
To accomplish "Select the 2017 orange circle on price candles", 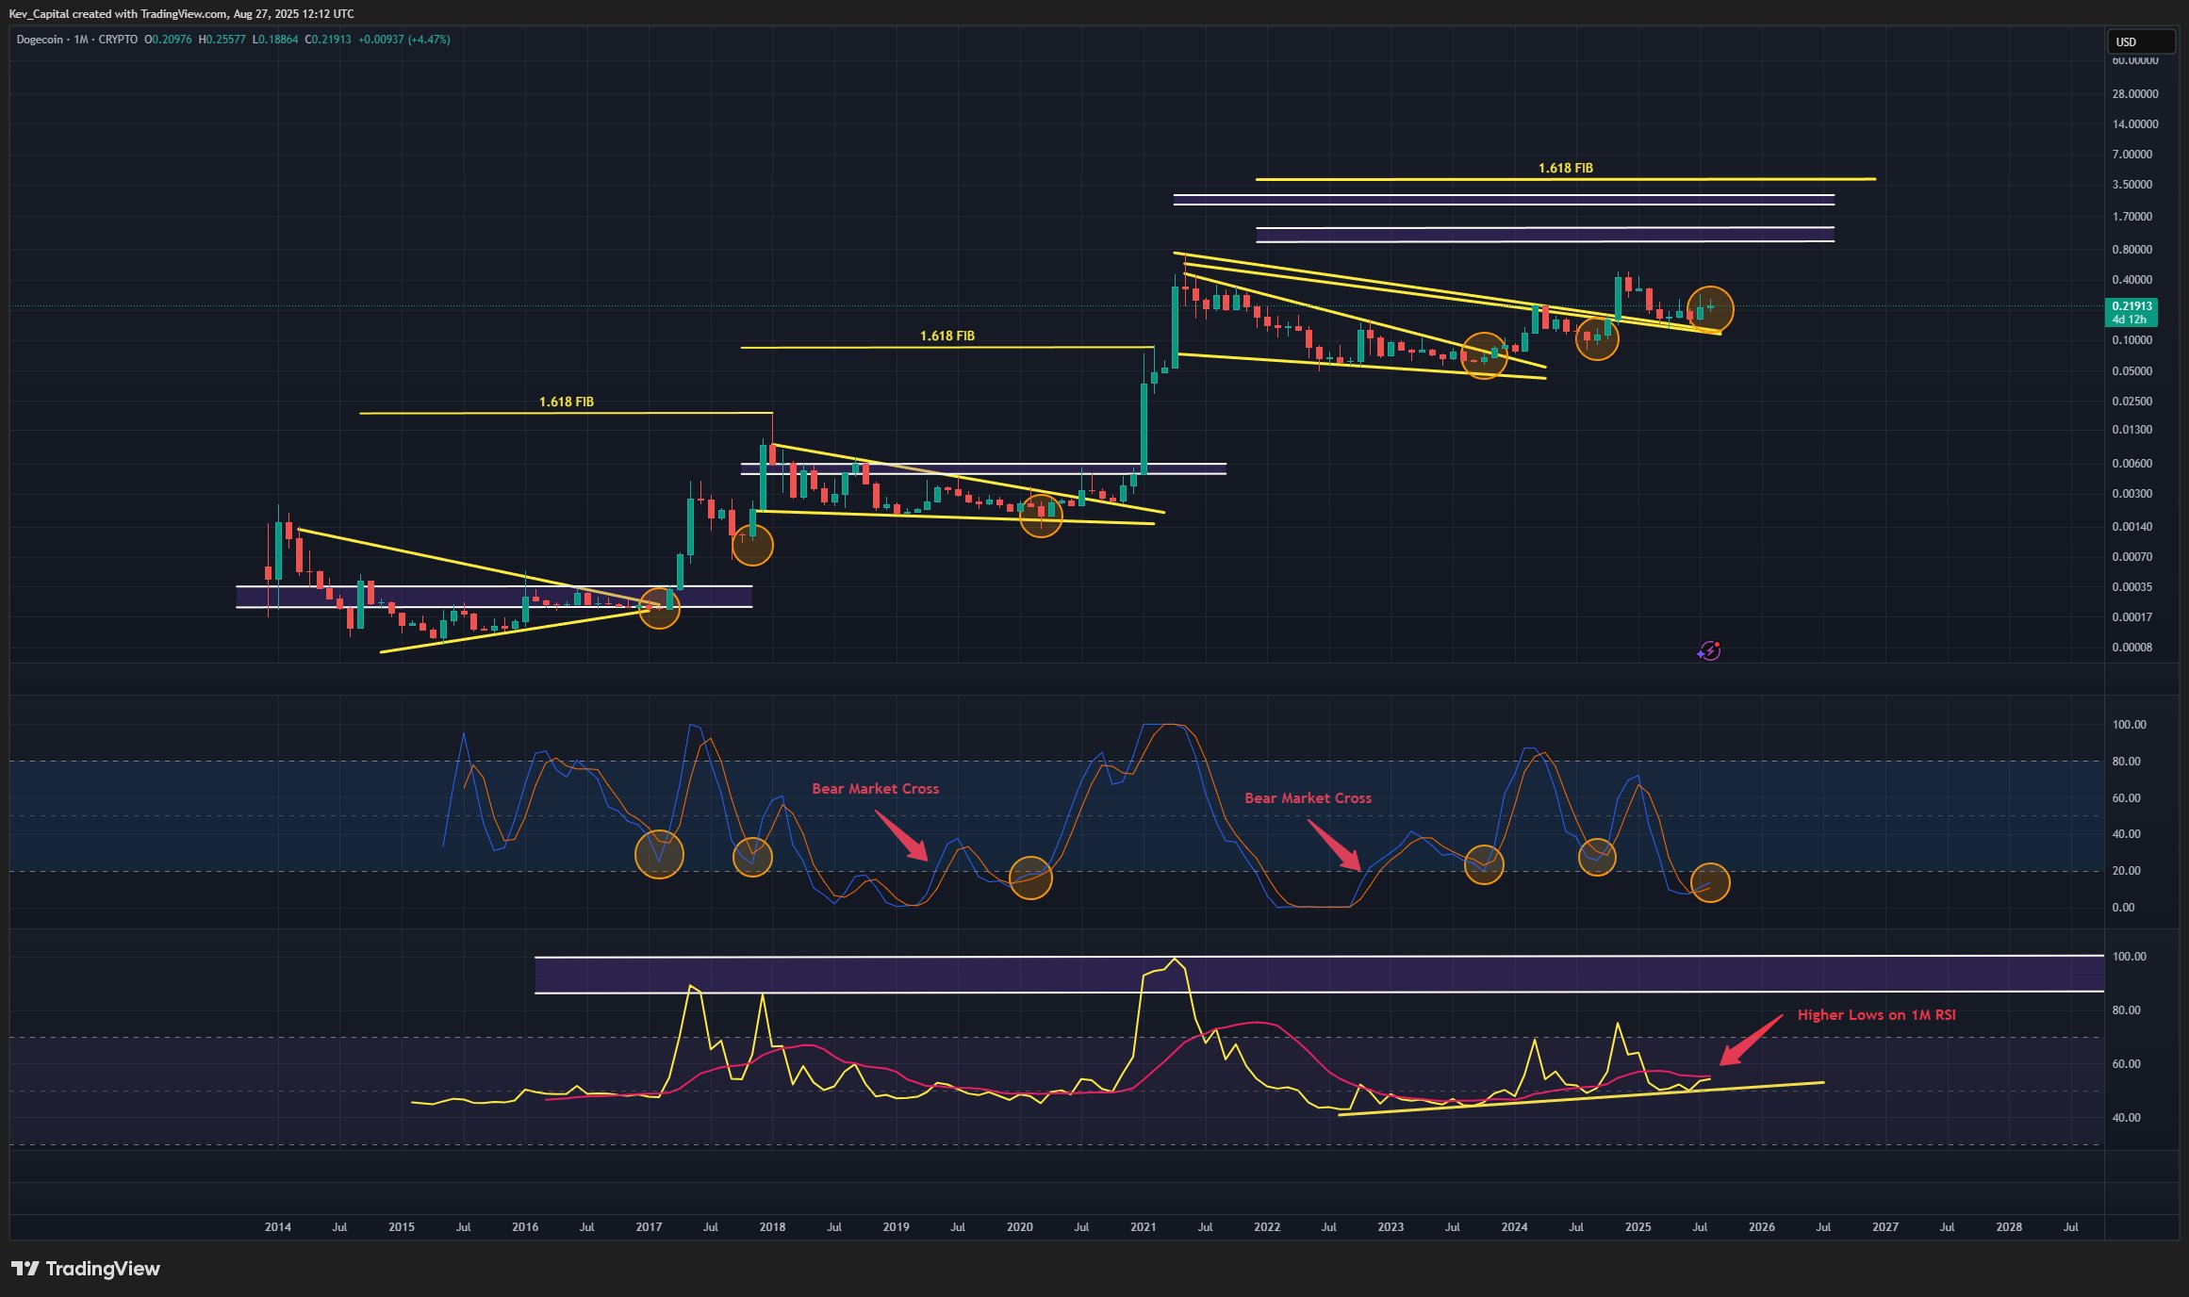I will tap(659, 607).
